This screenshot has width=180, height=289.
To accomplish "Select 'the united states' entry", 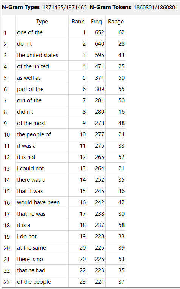I will [37, 55].
